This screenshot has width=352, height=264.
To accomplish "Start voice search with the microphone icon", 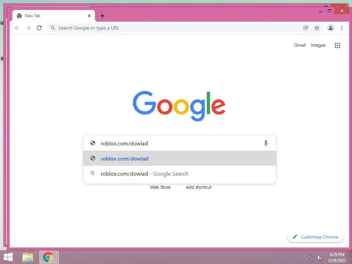I will 266,143.
